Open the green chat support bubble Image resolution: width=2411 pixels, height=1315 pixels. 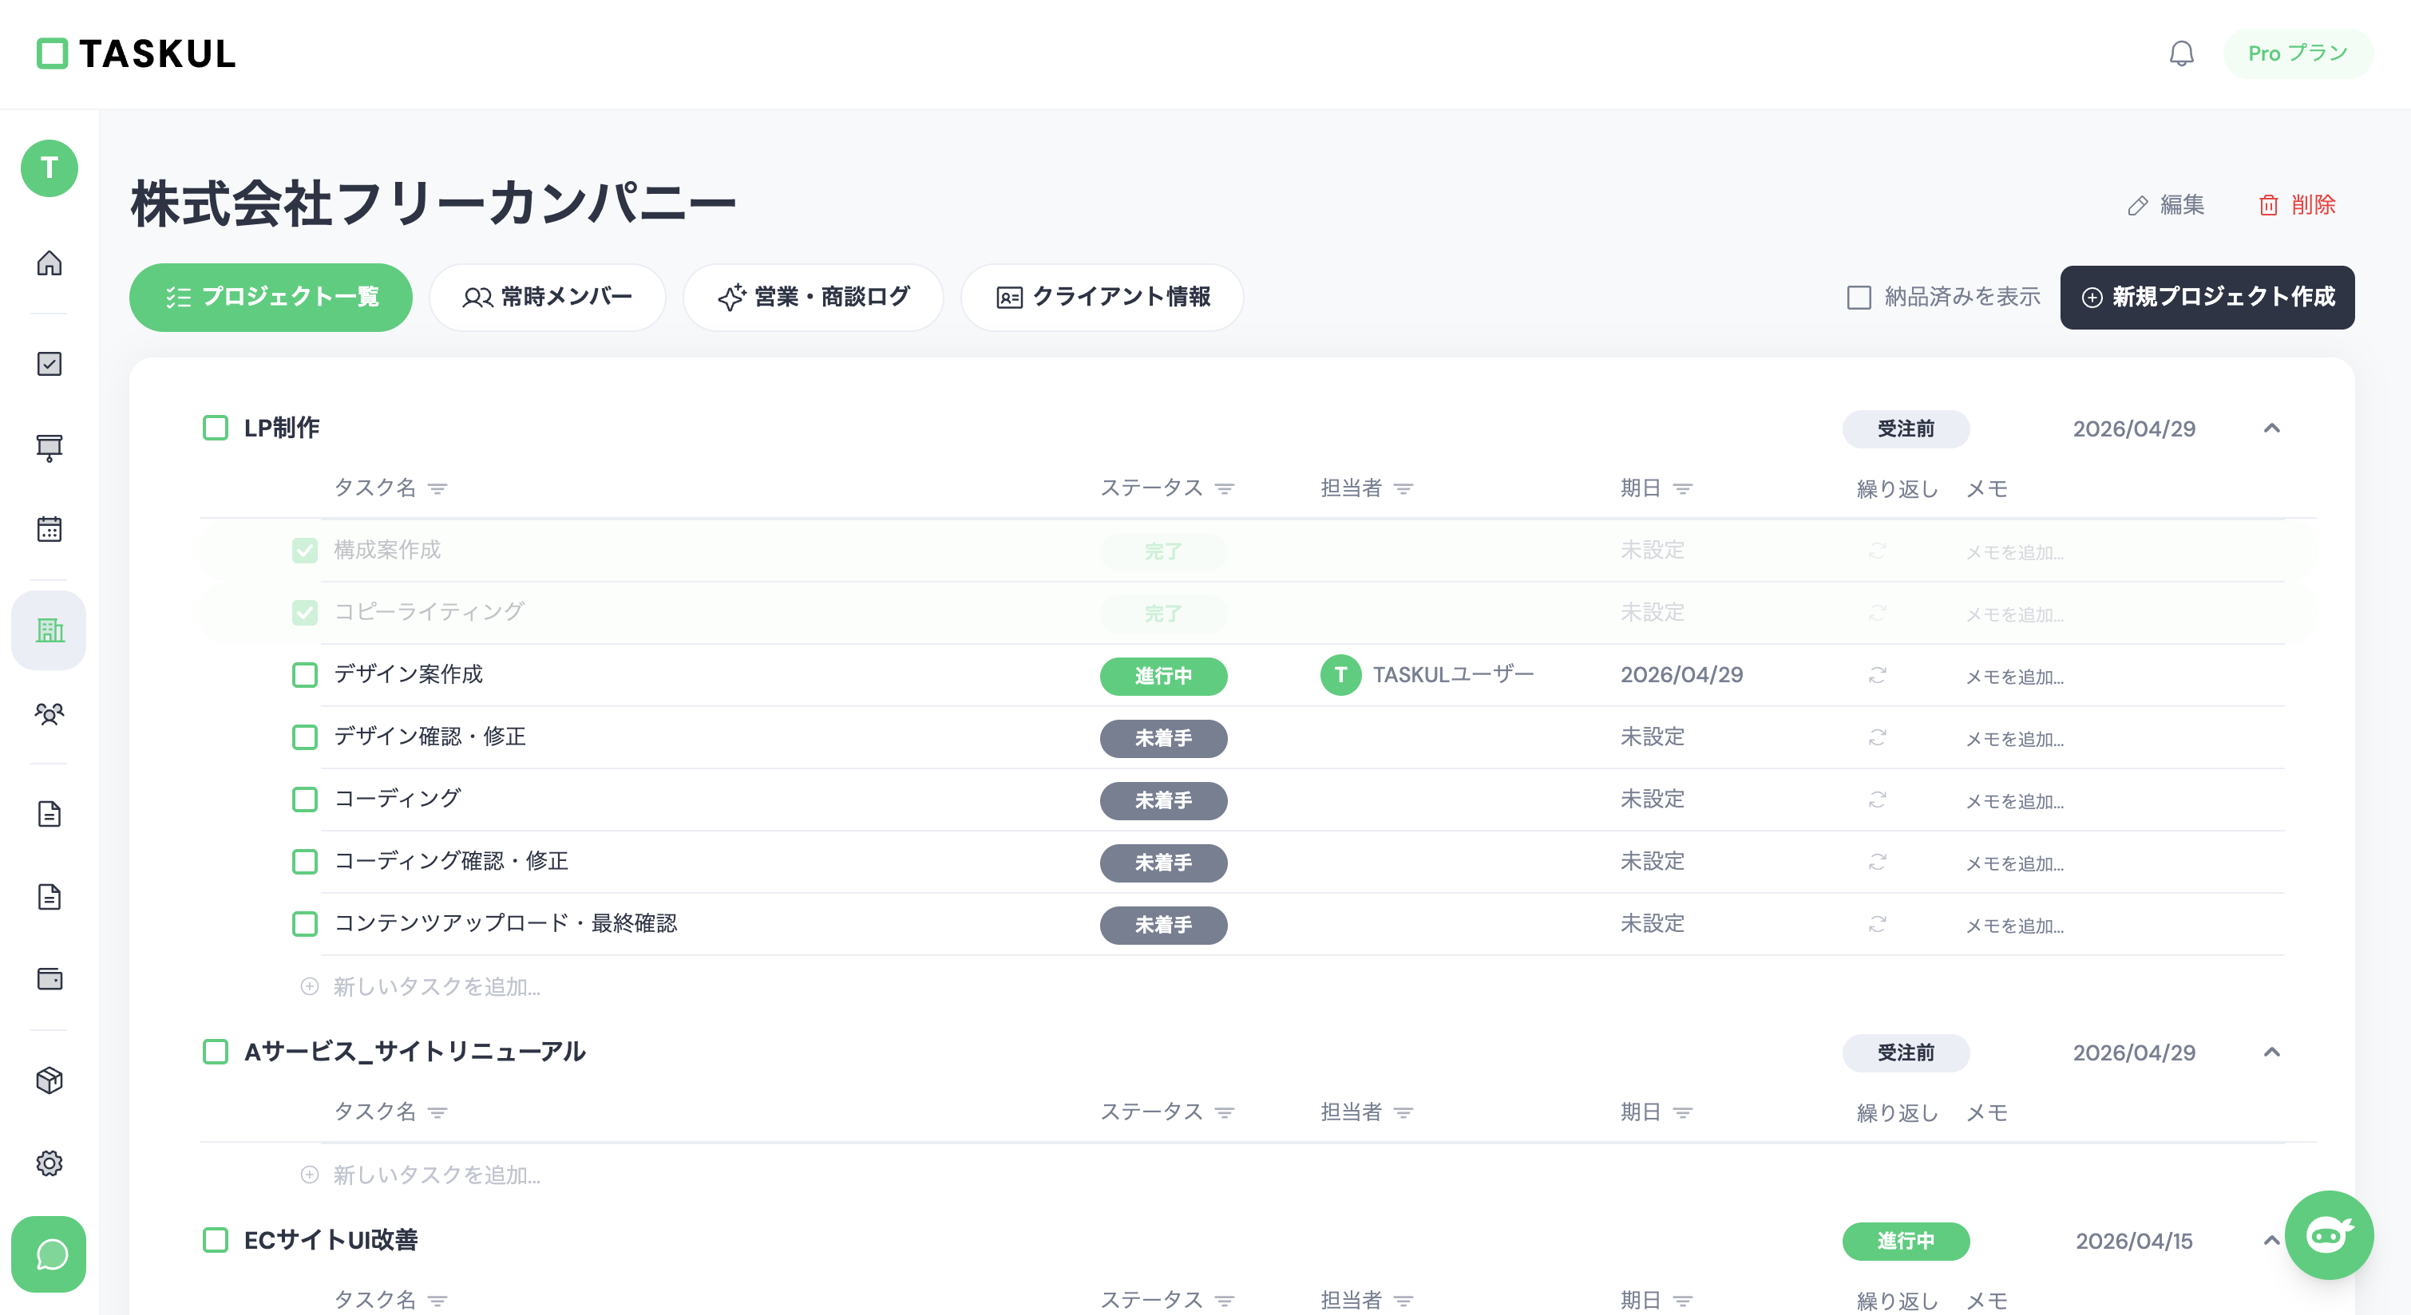pos(49,1254)
